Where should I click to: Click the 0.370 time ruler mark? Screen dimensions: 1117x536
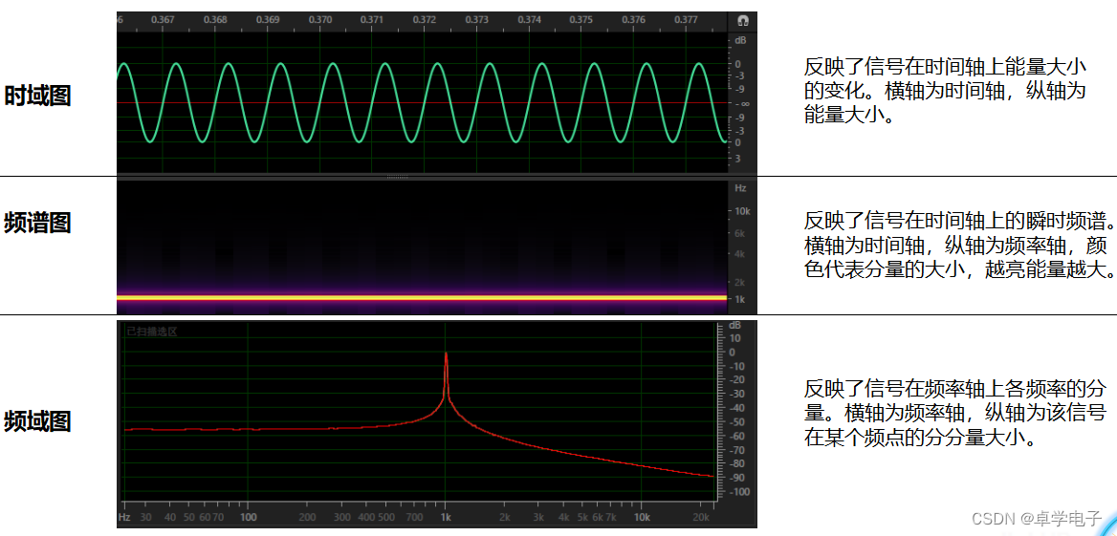click(x=319, y=20)
